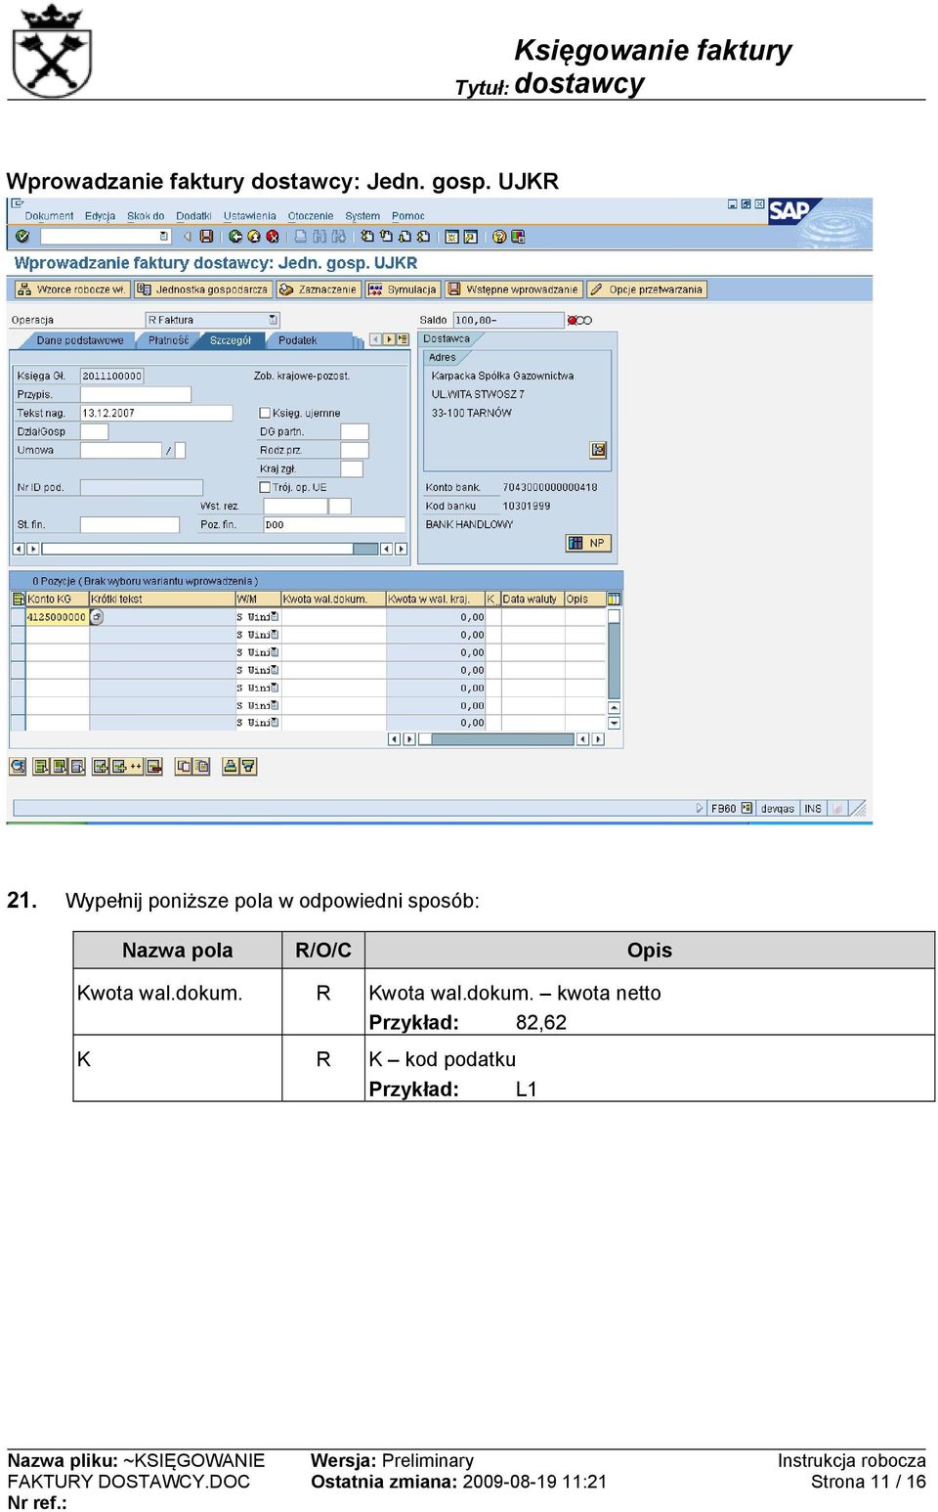Image resolution: width=938 pixels, height=1512 pixels.
Task: Click the table column configuration icon
Action: click(614, 599)
